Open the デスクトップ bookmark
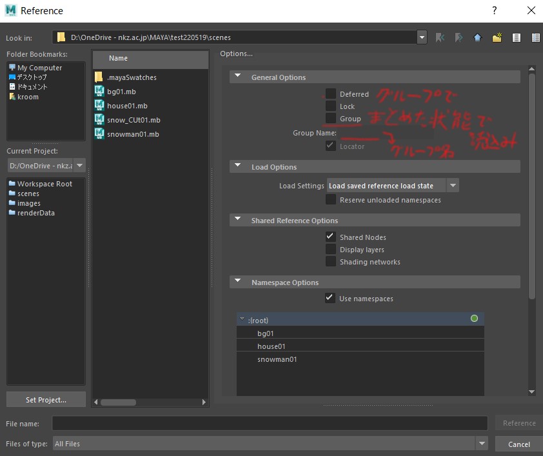Screen dimensions: 543x456 coord(28,77)
